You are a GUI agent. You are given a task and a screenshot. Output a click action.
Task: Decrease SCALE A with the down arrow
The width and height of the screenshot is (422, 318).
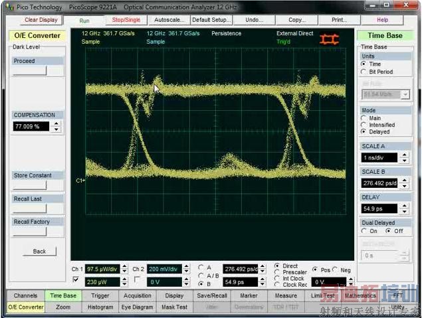pos(403,161)
